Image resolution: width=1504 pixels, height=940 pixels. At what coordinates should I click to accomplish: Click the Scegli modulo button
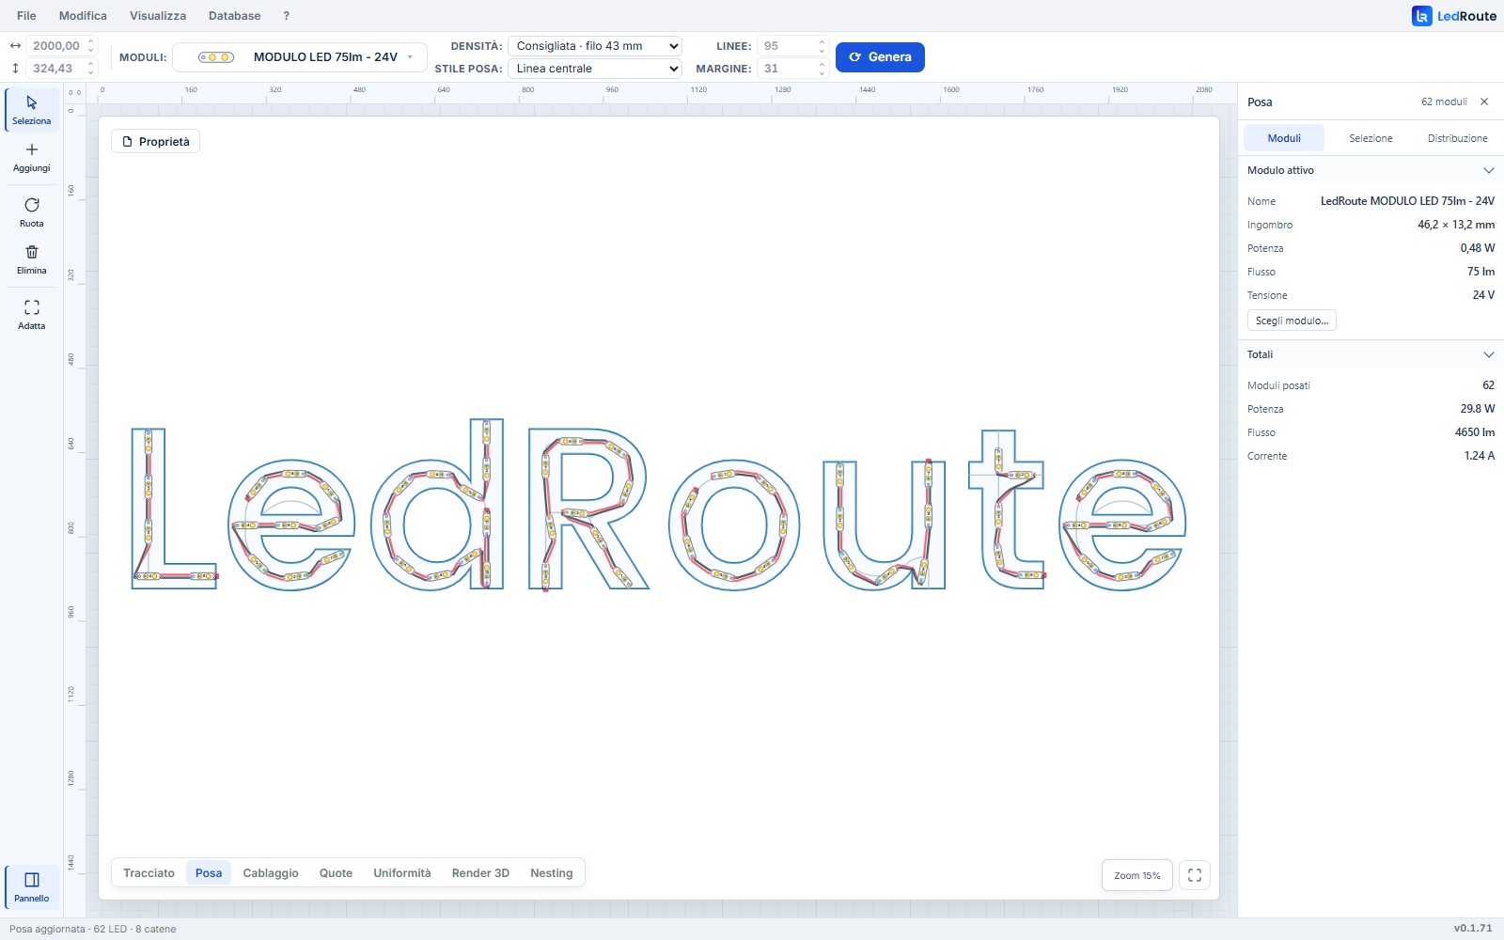(x=1292, y=321)
